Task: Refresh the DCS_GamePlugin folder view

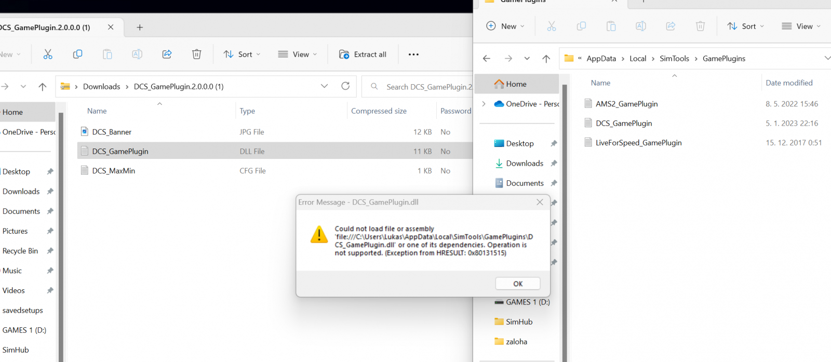Action: tap(345, 86)
